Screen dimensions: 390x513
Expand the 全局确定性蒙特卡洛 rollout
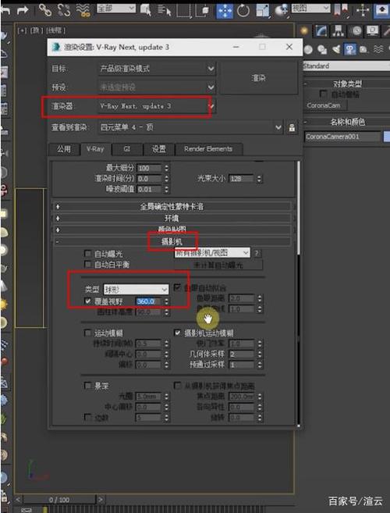pos(172,206)
